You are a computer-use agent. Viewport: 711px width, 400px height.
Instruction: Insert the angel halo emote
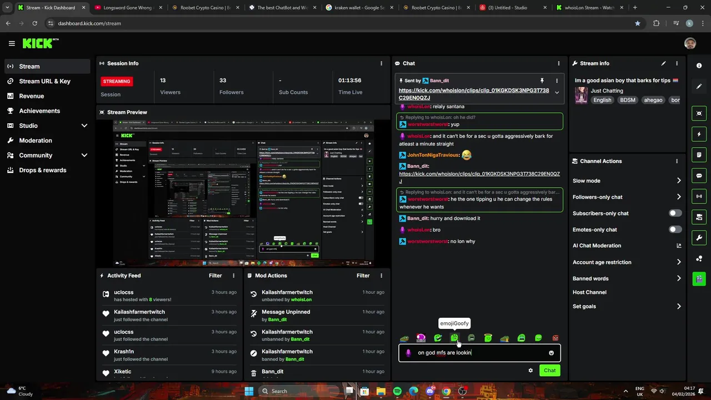point(488,338)
